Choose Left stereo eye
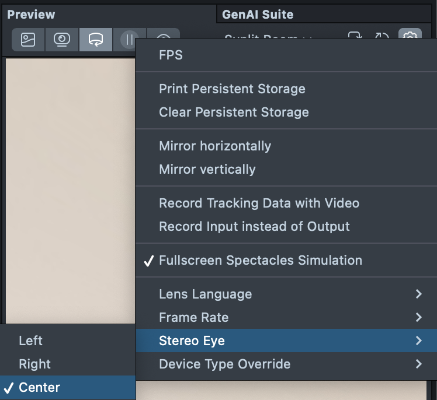Viewport: 437px width, 400px height. pos(30,341)
